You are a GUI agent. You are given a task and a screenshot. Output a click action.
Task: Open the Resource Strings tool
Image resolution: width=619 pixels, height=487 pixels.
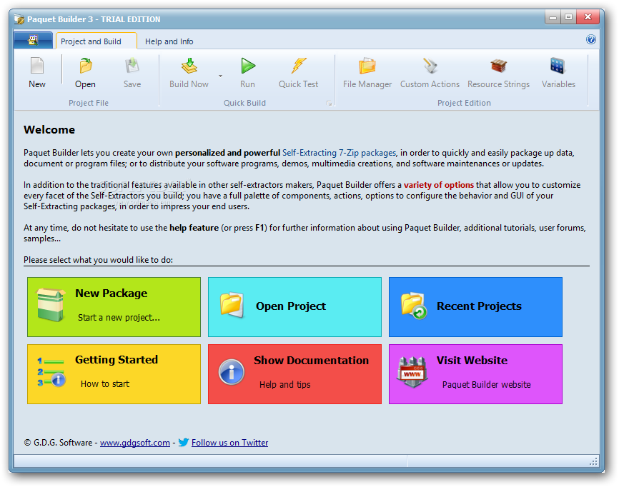[499, 73]
